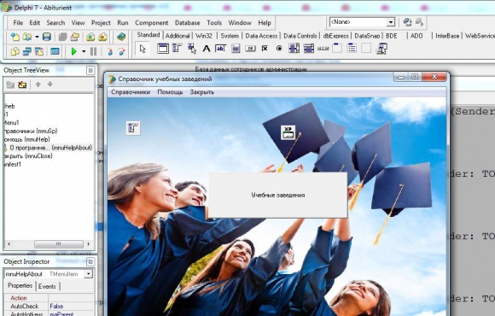
Task: Open the desktop layout combo box dropdown
Action: 391,22
